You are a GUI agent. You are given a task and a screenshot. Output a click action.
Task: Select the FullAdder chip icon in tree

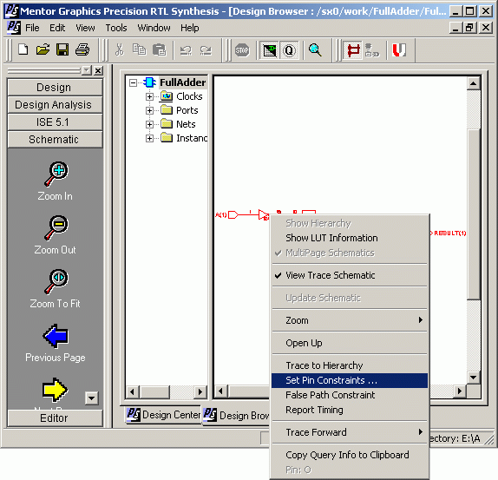click(x=149, y=82)
